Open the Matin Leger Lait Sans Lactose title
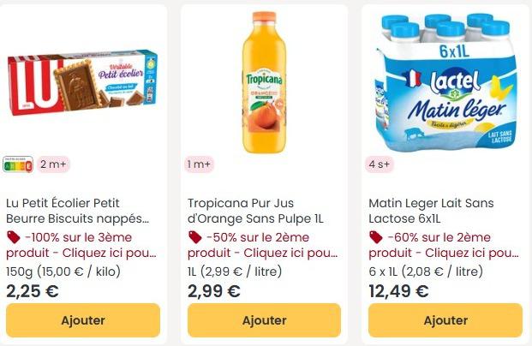532x346 pixels. [431, 211]
